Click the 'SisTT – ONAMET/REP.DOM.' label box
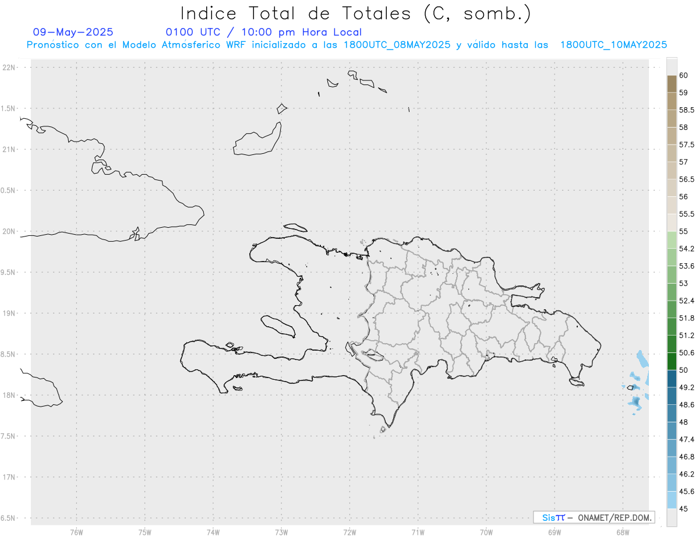The image size is (699, 540). click(x=594, y=517)
